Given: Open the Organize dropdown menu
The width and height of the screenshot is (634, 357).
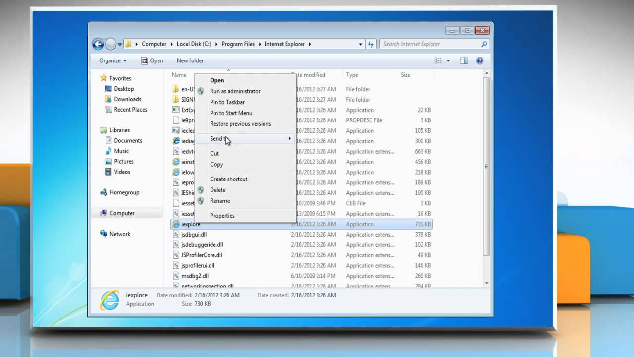Looking at the screenshot, I should click(x=111, y=60).
